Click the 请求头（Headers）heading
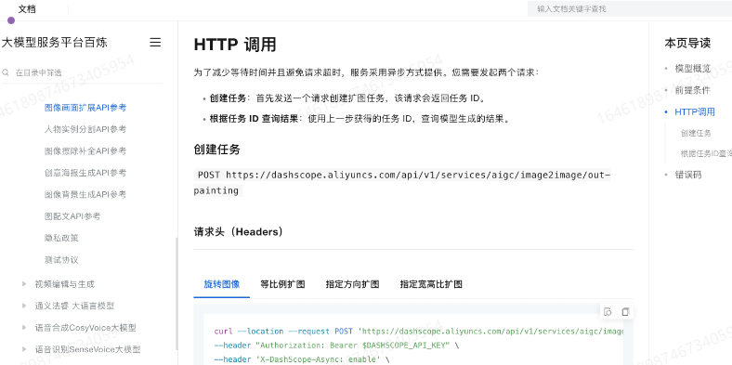Image resolution: width=732 pixels, height=365 pixels. coord(239,231)
